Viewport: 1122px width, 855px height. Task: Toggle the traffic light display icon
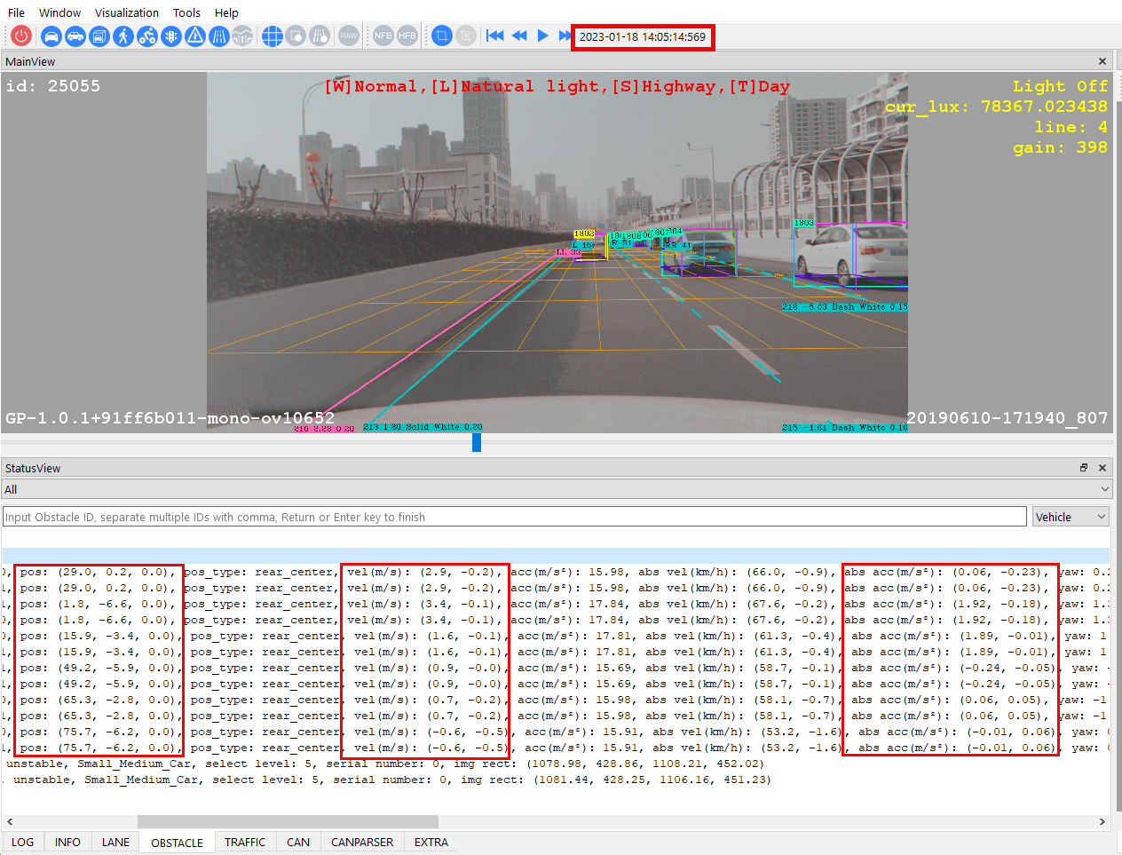171,36
